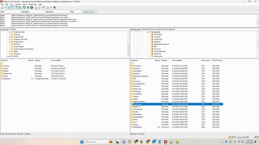Toggle synchronized browsing toolbar icon
259x145 pixels.
(x=51, y=8)
